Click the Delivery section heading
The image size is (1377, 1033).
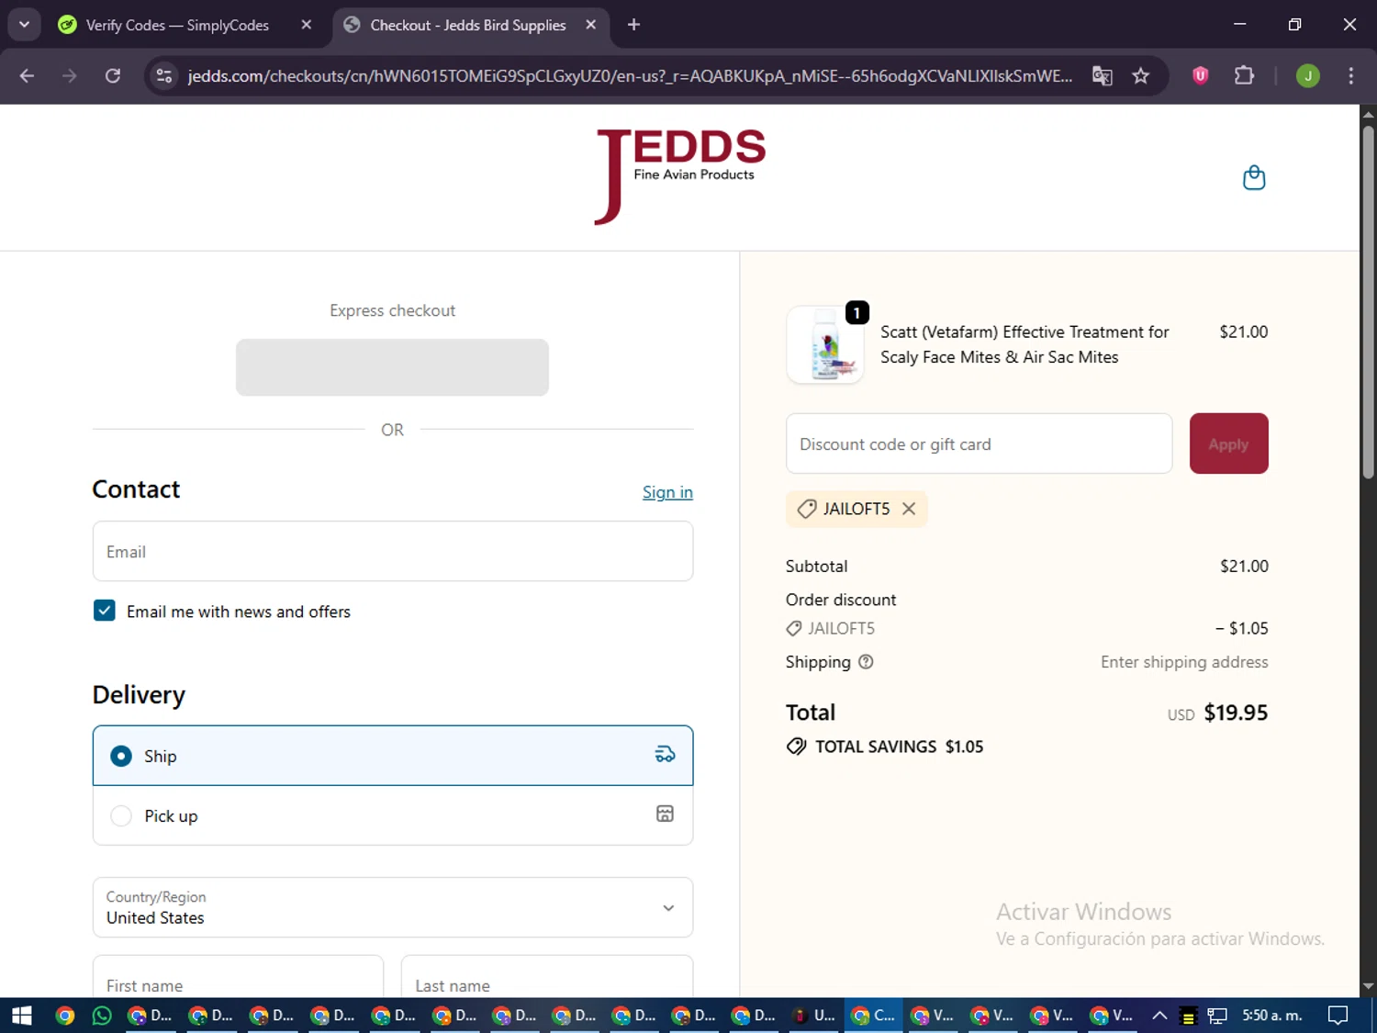139,695
